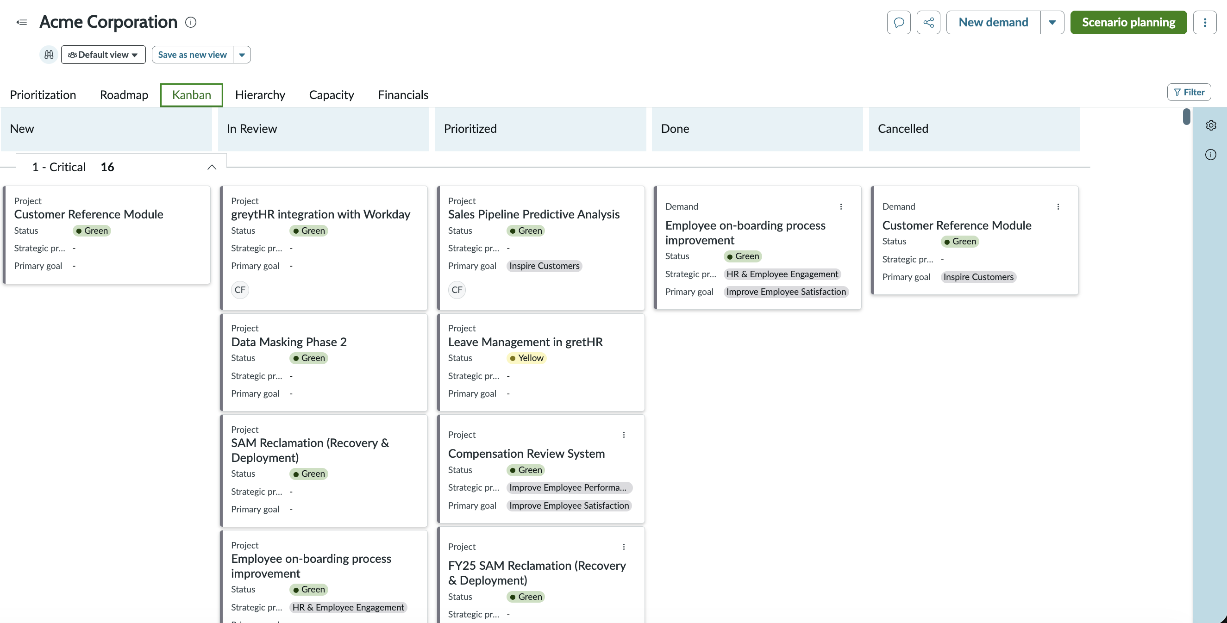Open Compensation Review System project
Screen dimensions: 1227x623
click(x=526, y=454)
